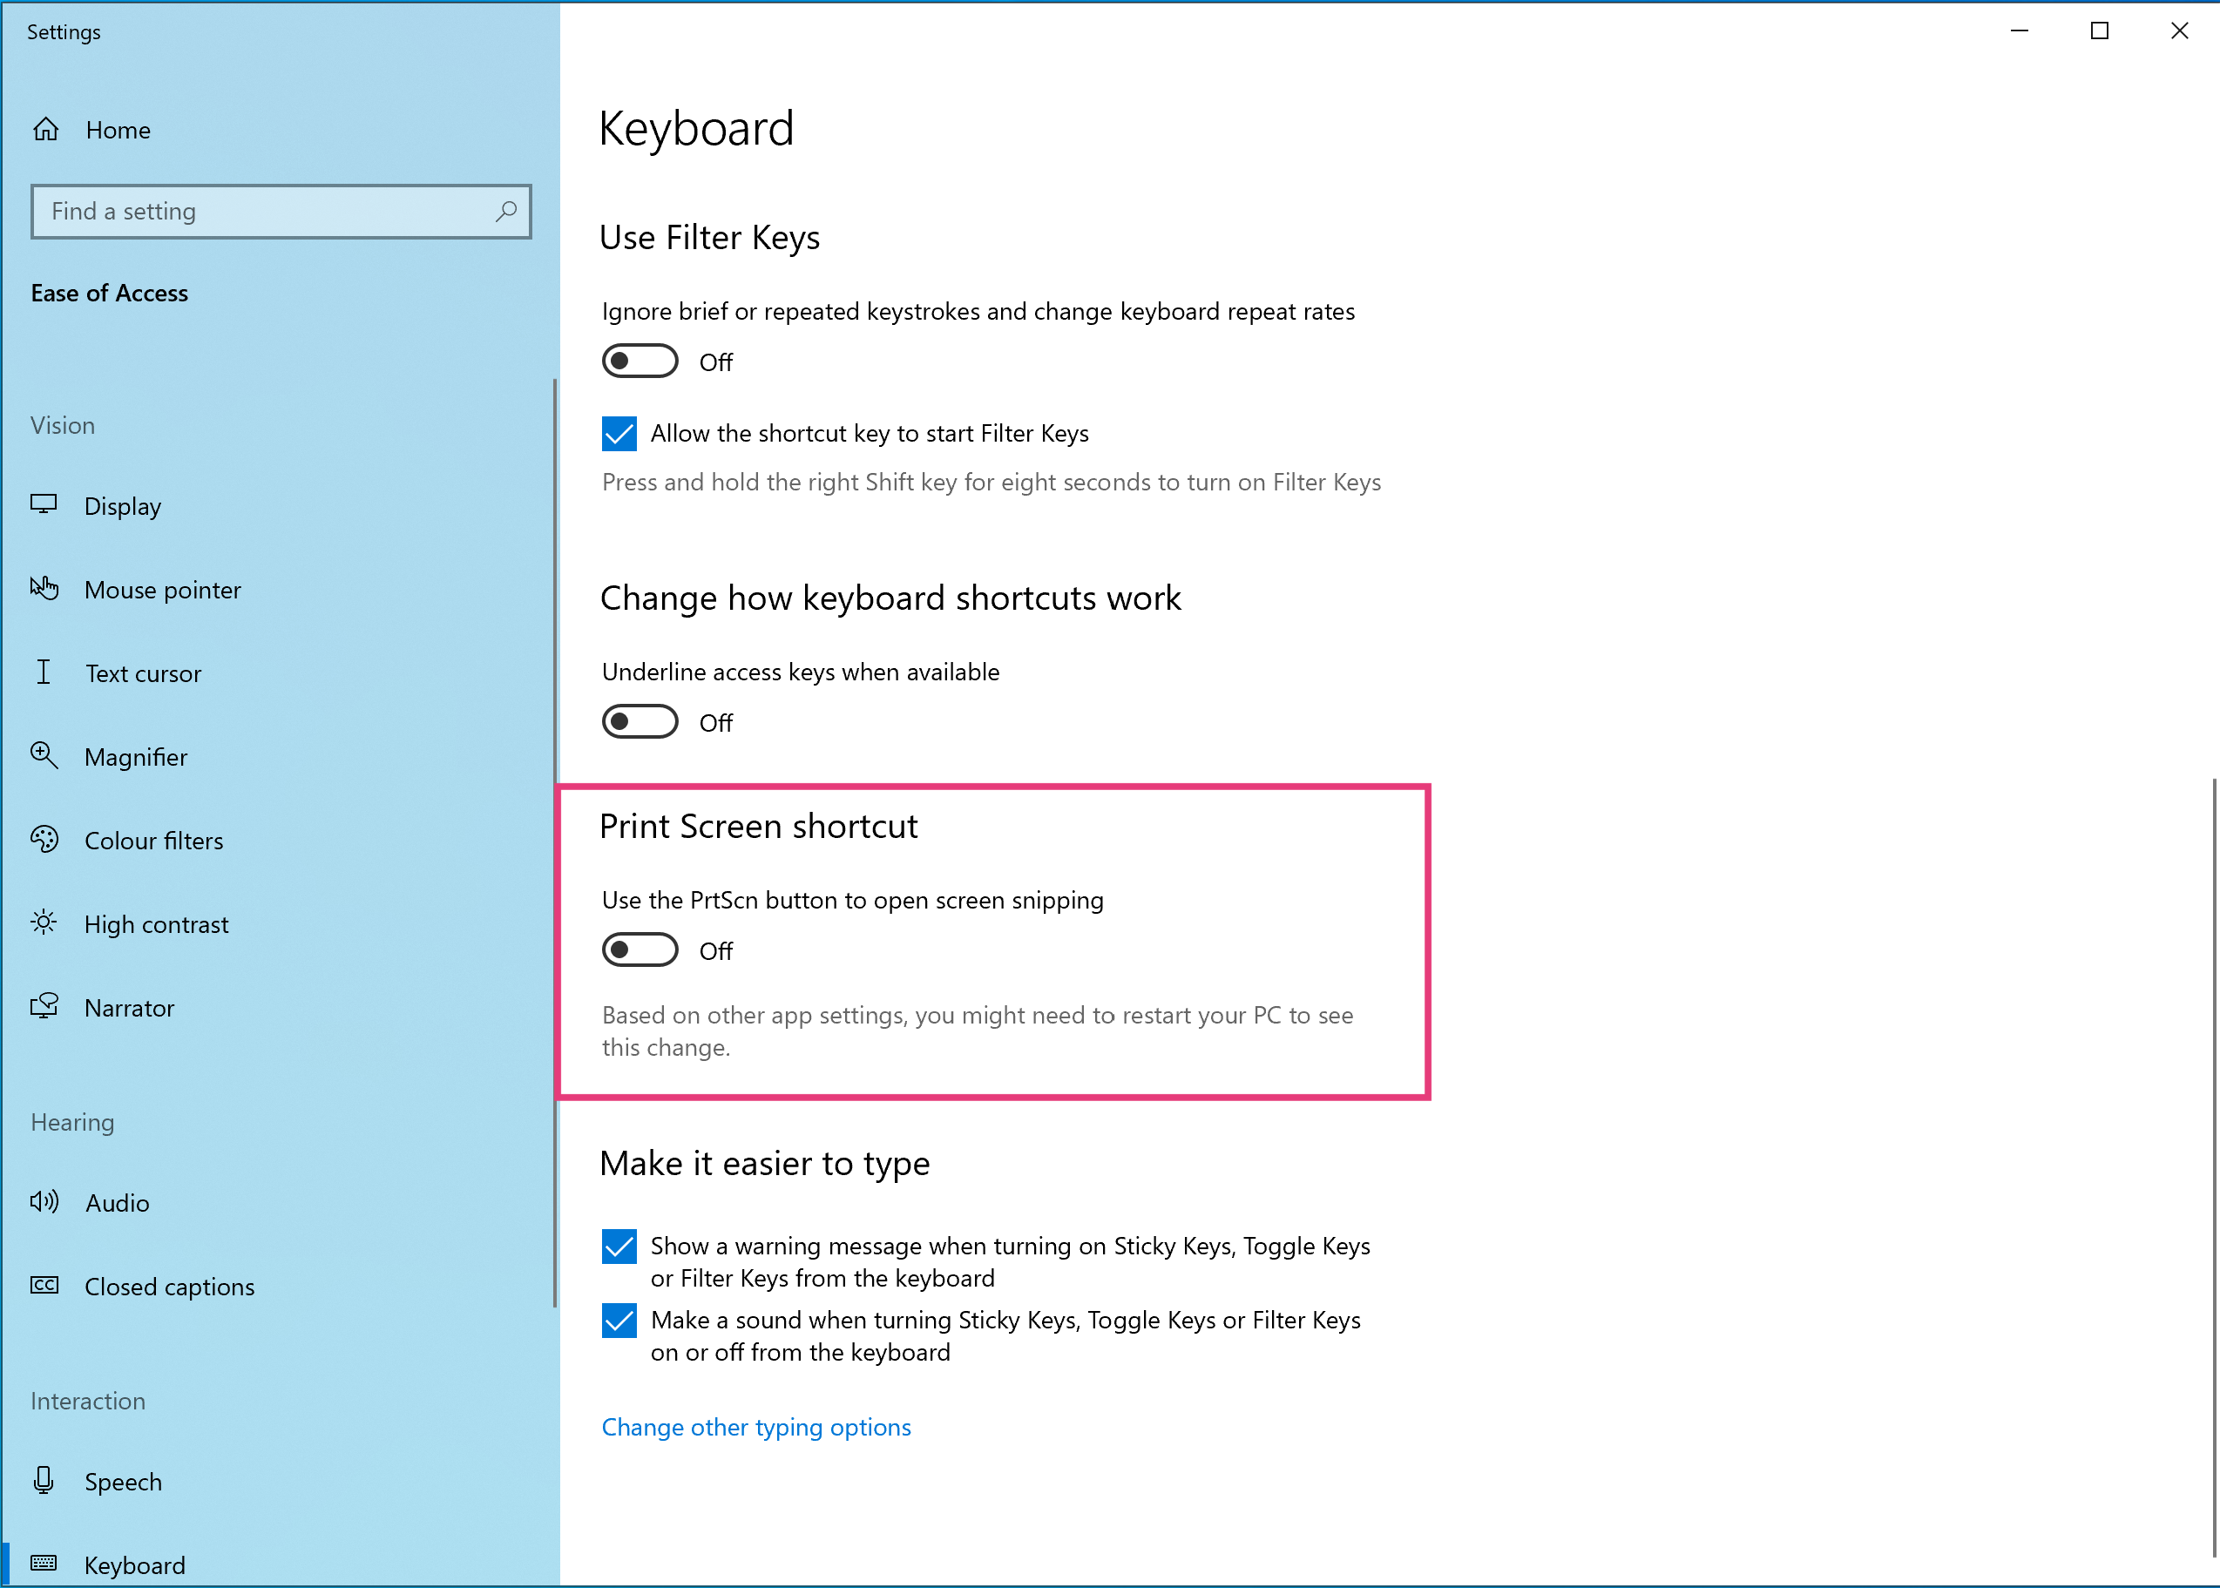Maximize the Settings window

2099,30
